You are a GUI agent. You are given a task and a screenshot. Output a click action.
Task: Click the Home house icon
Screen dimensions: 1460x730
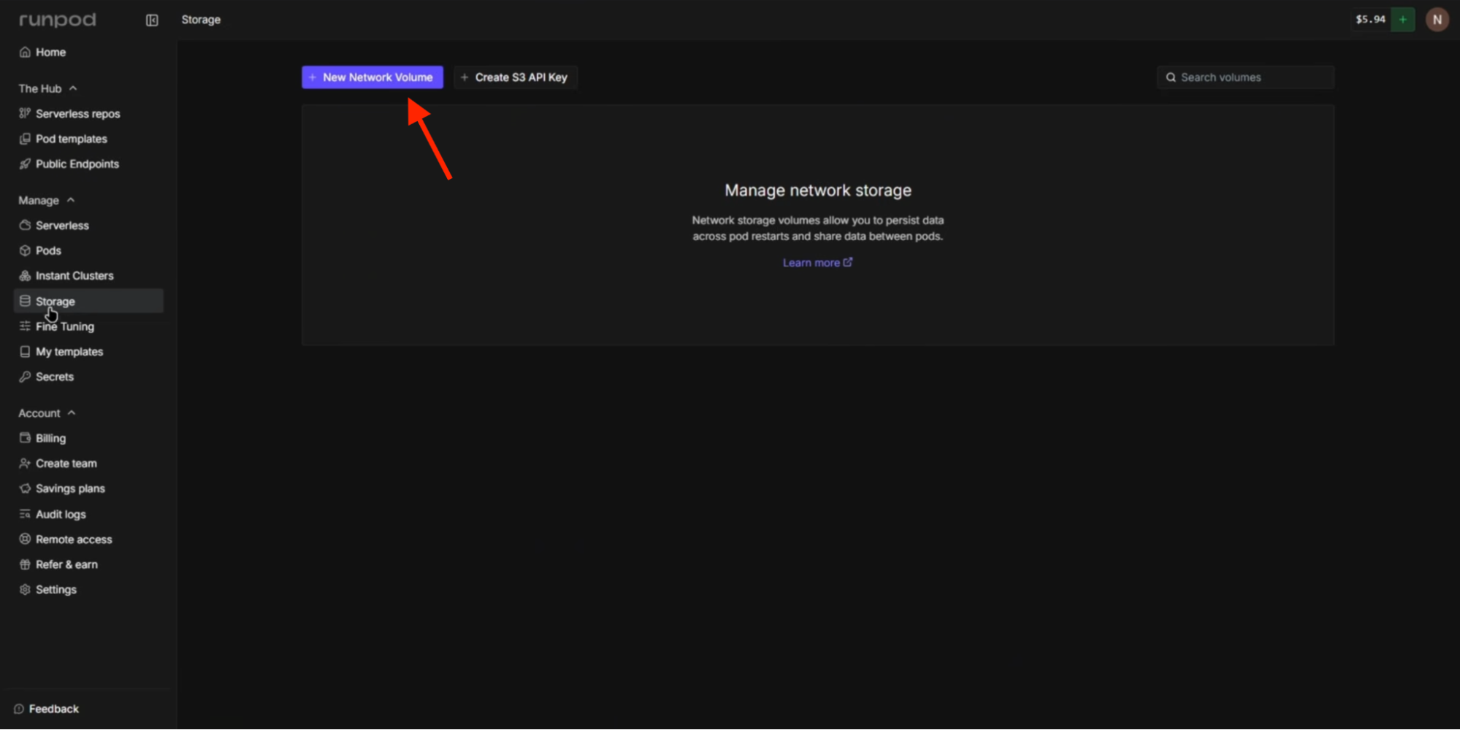(25, 53)
